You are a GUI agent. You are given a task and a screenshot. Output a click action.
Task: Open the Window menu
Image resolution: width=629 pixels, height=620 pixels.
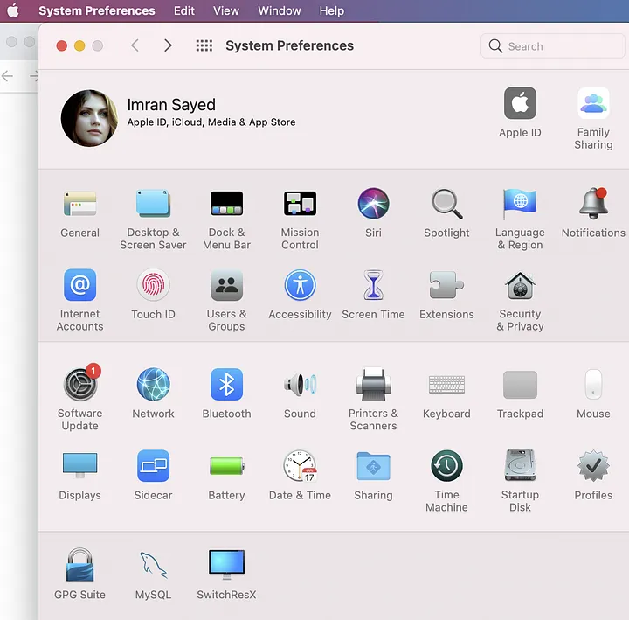click(x=280, y=10)
